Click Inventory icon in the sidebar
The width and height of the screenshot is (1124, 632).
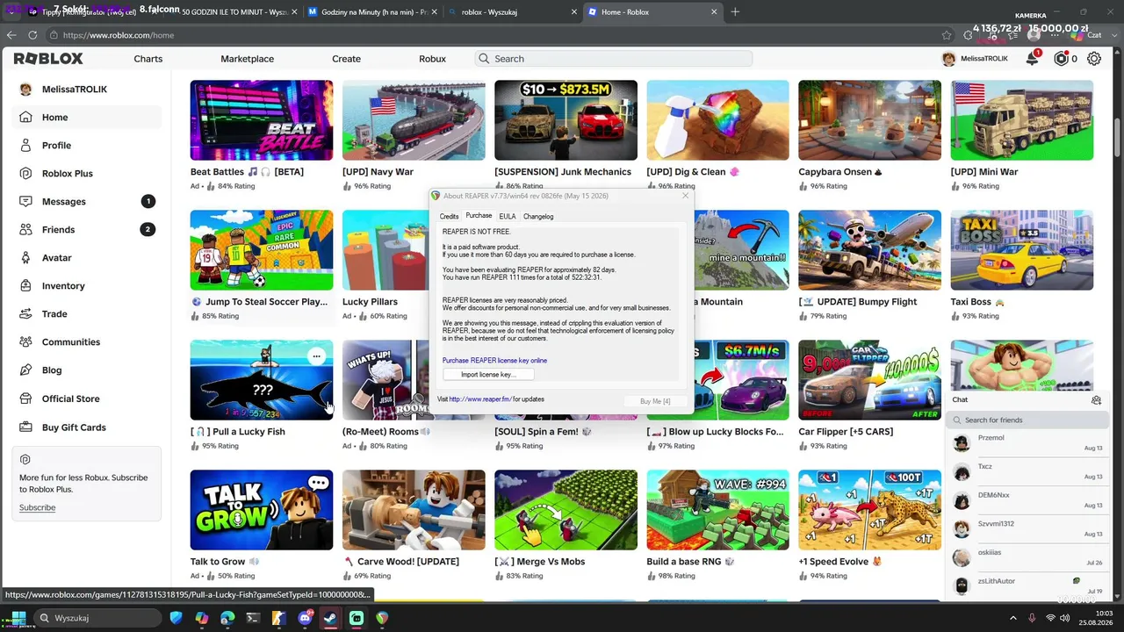tap(25, 286)
